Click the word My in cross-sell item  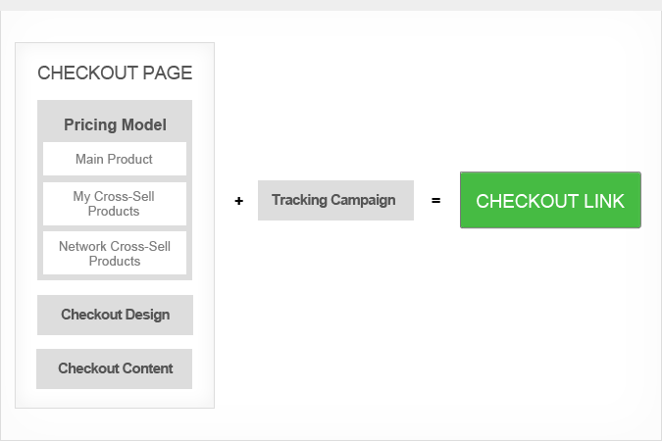point(81,197)
